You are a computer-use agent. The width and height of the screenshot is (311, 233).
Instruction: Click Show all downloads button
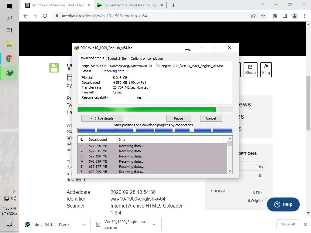288,224
